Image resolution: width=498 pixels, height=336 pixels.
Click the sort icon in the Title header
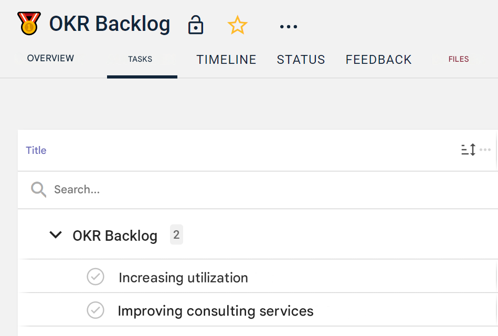tap(468, 151)
